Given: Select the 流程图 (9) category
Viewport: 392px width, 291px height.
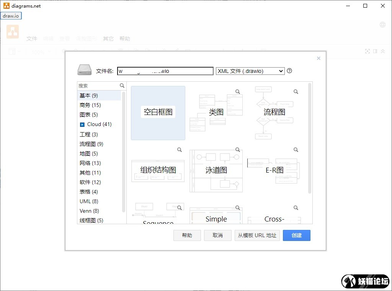Looking at the screenshot, I should click(99, 144).
